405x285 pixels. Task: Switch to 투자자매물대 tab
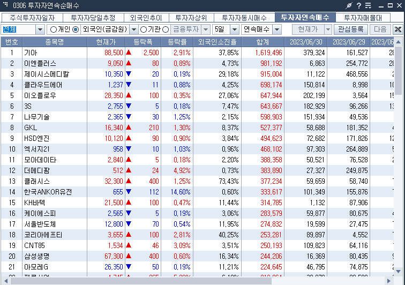click(363, 18)
